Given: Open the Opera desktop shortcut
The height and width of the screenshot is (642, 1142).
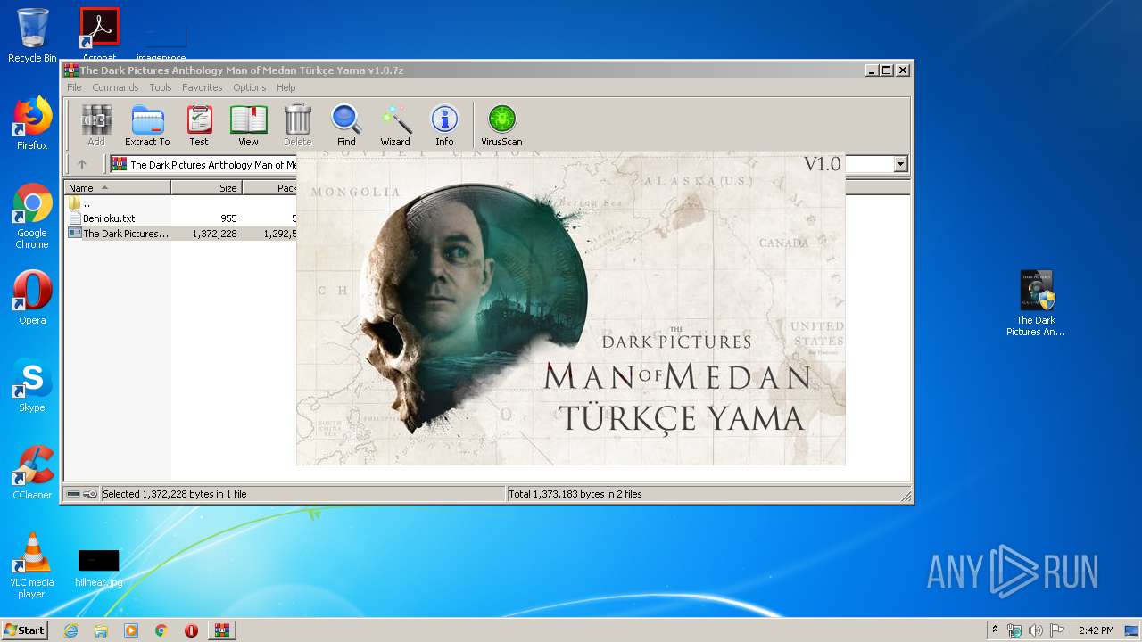Looking at the screenshot, I should click(x=32, y=298).
